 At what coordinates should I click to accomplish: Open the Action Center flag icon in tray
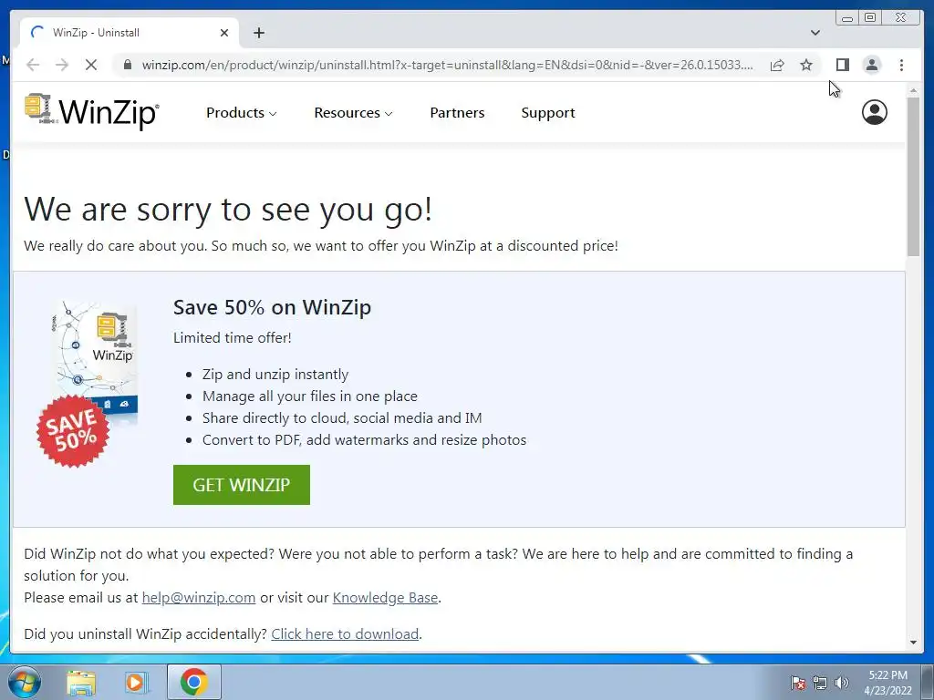[x=798, y=683]
